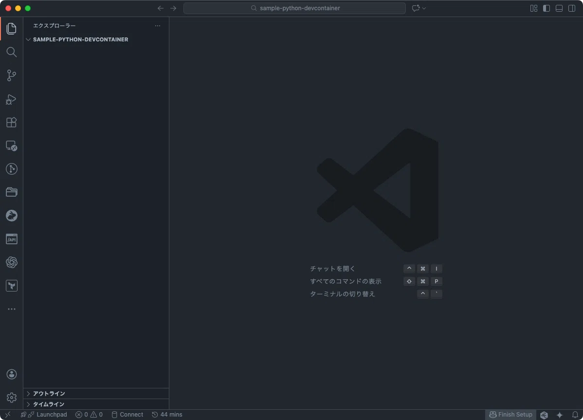Click the エクスプローラー panel title
The height and width of the screenshot is (420, 583).
[x=55, y=26]
